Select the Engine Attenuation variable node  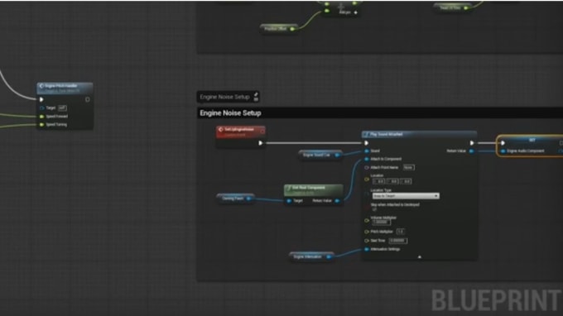pyautogui.click(x=311, y=256)
